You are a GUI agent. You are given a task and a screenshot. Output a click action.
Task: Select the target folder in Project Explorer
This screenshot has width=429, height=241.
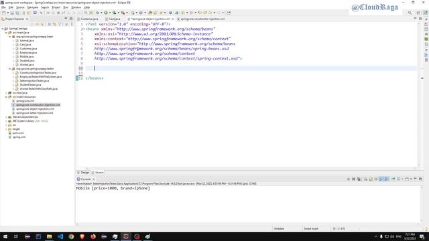point(16,129)
